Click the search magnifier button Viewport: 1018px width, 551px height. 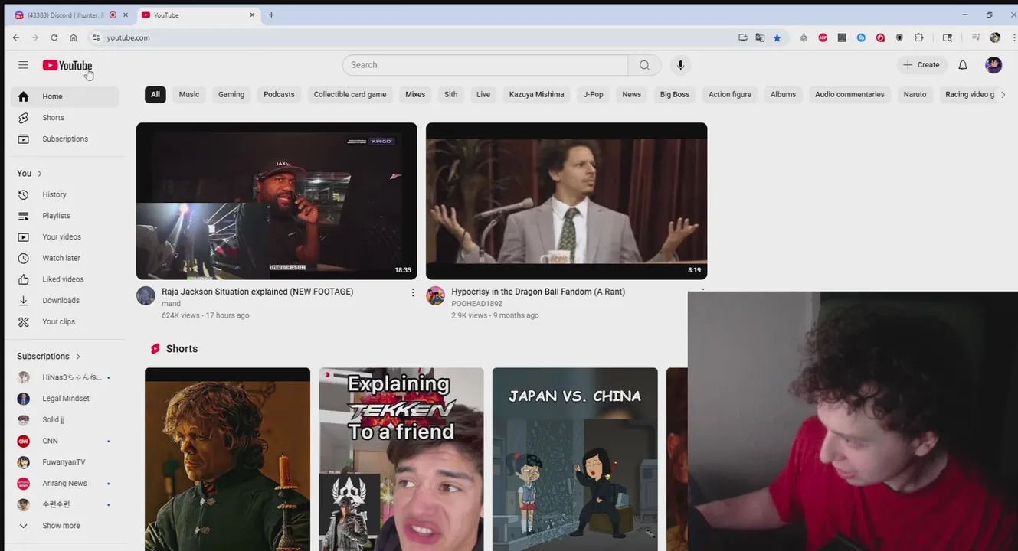point(644,65)
